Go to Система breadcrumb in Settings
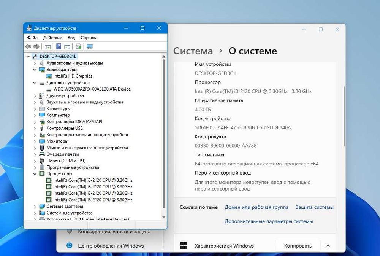380x256 pixels. (193, 51)
